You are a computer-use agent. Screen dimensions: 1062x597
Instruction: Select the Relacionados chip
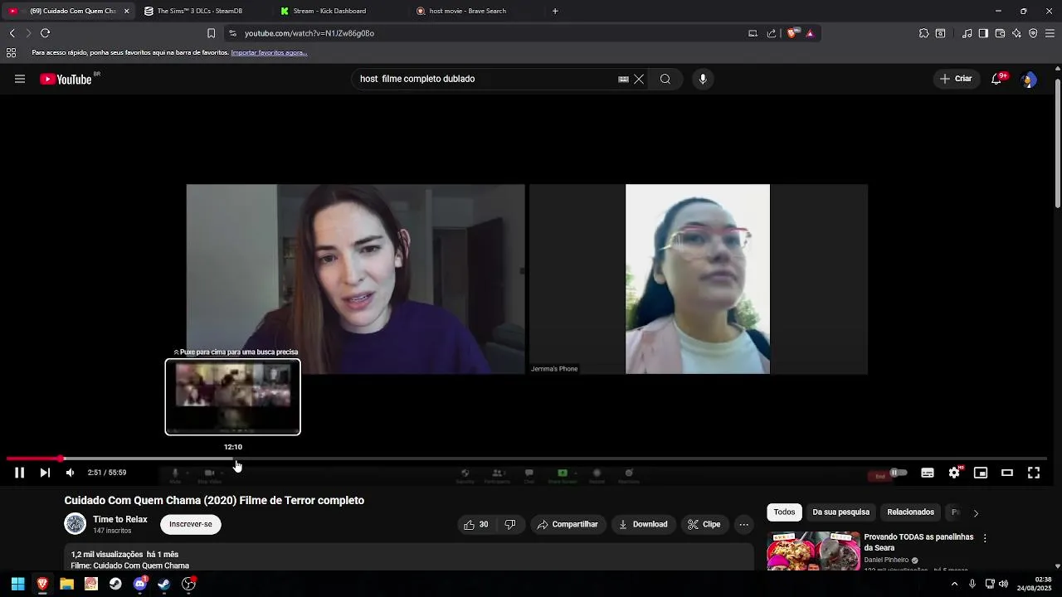(x=910, y=512)
